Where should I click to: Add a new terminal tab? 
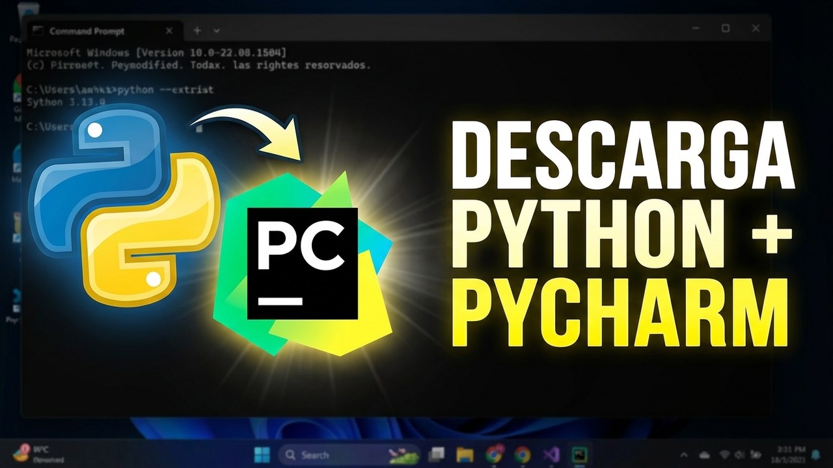tap(197, 31)
